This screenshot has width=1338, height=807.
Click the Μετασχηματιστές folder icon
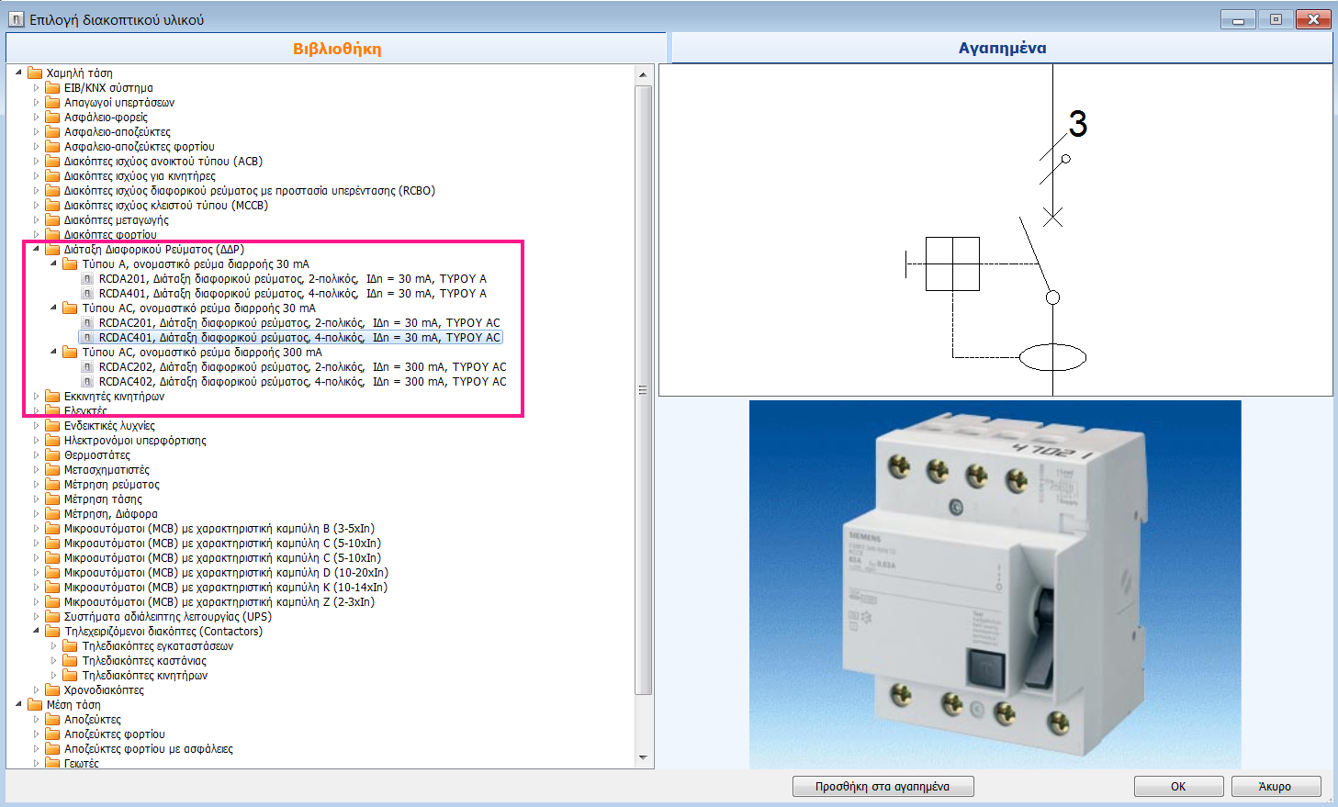pos(53,470)
